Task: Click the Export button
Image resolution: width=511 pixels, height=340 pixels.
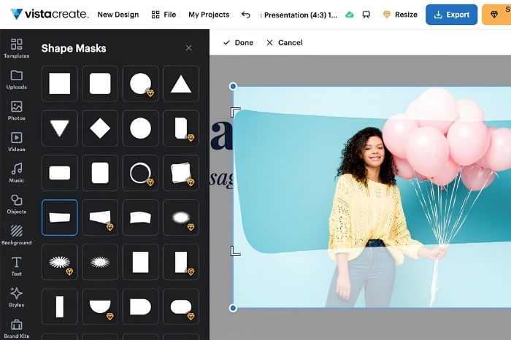Action: pos(451,15)
